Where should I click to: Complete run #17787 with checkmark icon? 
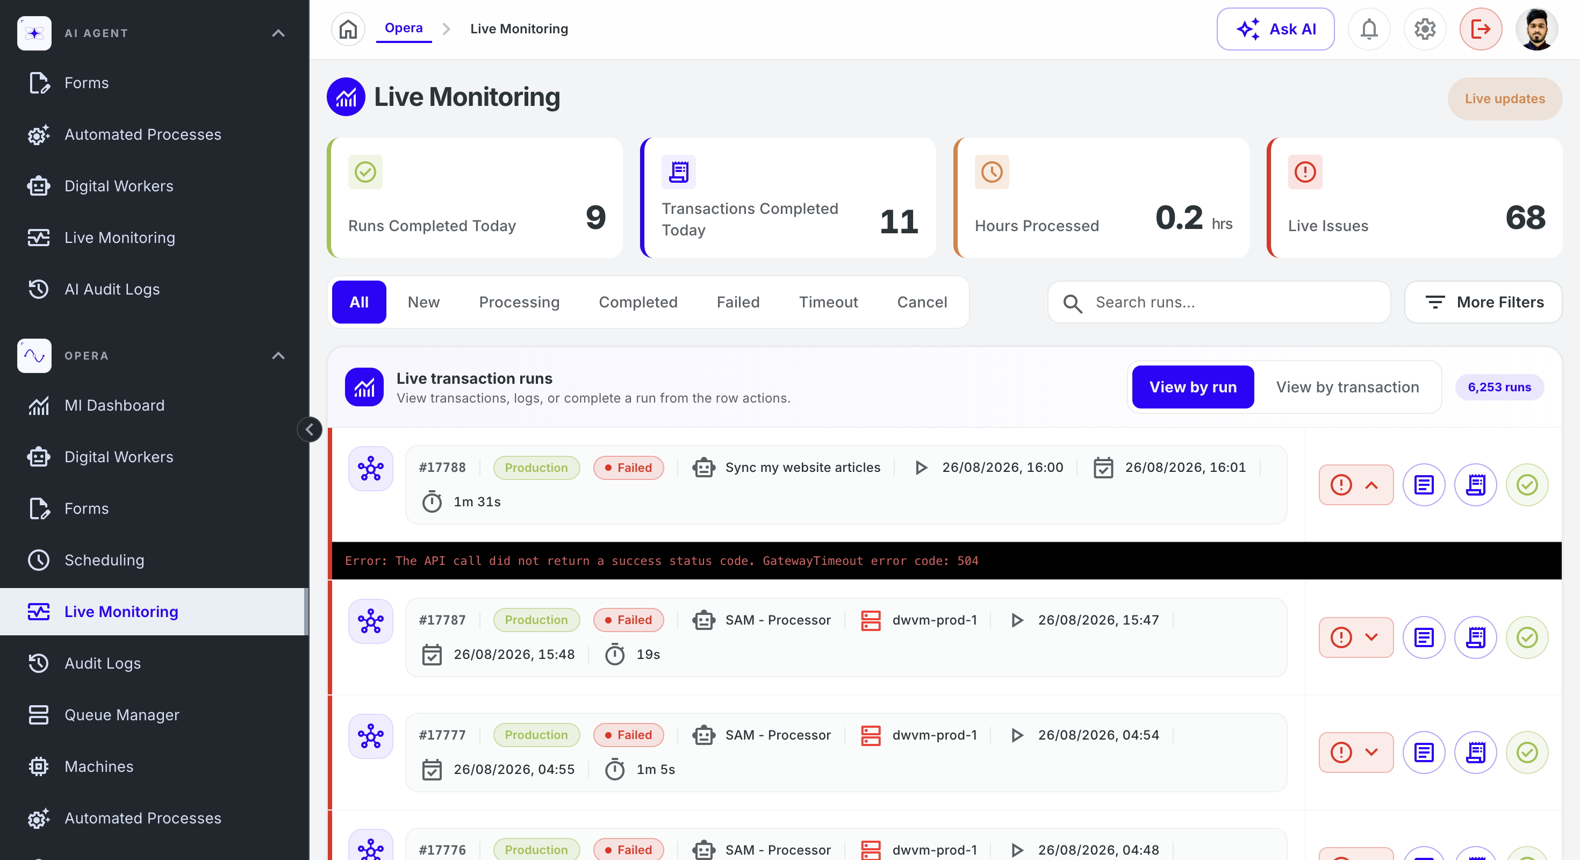[x=1527, y=637]
